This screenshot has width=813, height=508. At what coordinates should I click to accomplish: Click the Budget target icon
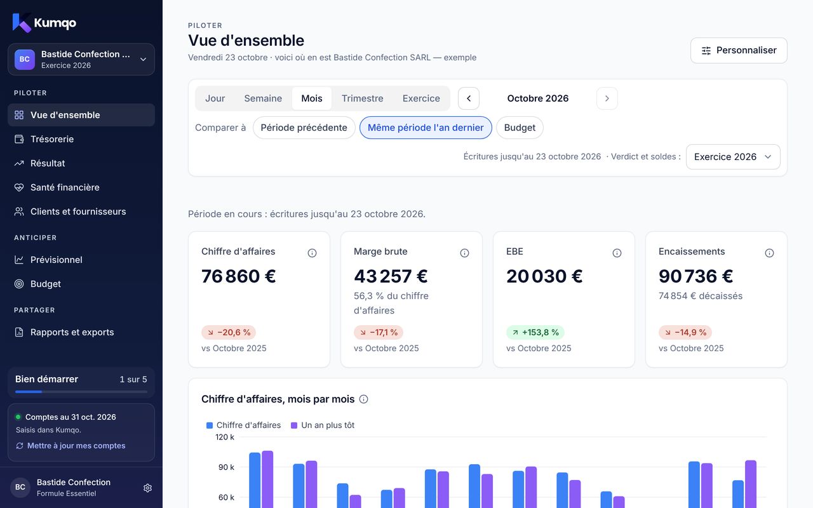pos(19,284)
